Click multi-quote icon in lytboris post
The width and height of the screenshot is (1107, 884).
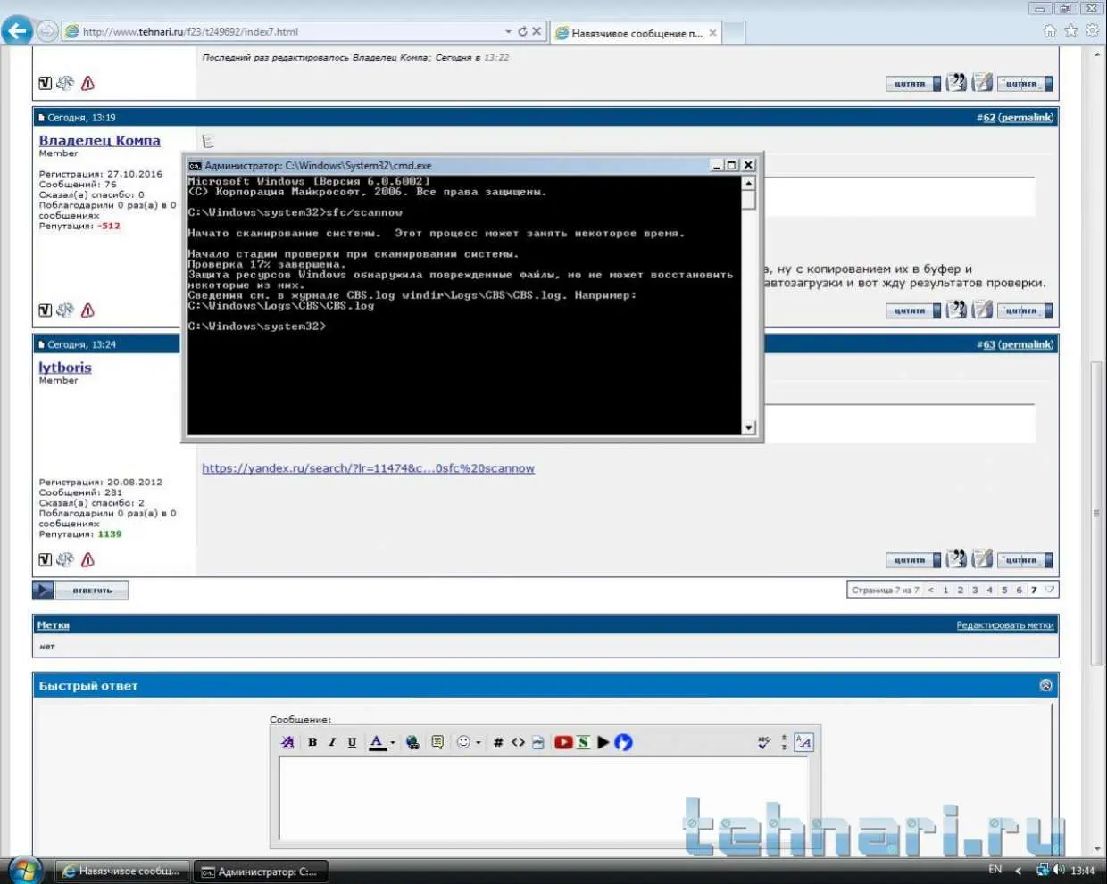click(956, 559)
